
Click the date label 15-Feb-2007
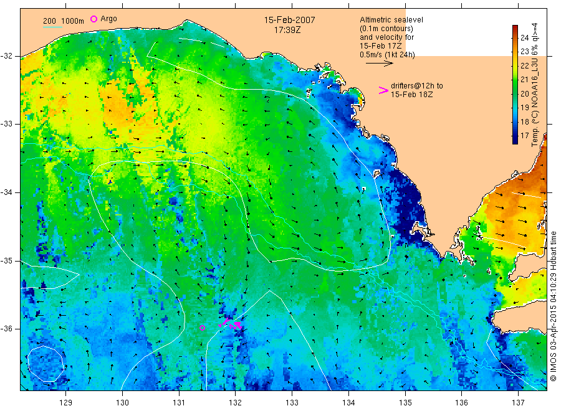[x=289, y=20]
